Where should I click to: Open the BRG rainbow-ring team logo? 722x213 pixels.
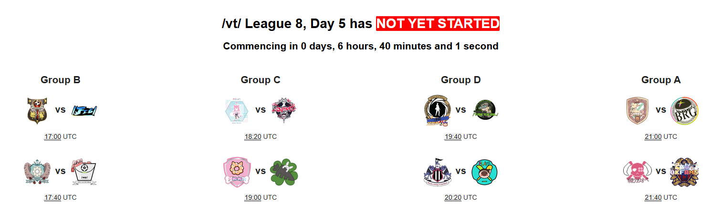[684, 111]
